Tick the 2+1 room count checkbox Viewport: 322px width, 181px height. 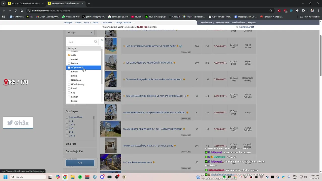[x=67, y=132]
